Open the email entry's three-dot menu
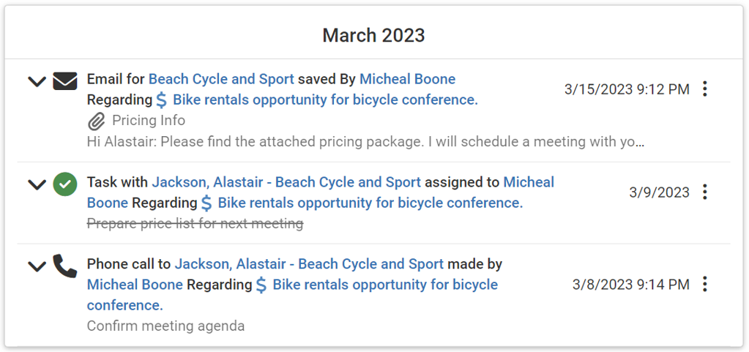This screenshot has height=352, width=749. (x=704, y=89)
